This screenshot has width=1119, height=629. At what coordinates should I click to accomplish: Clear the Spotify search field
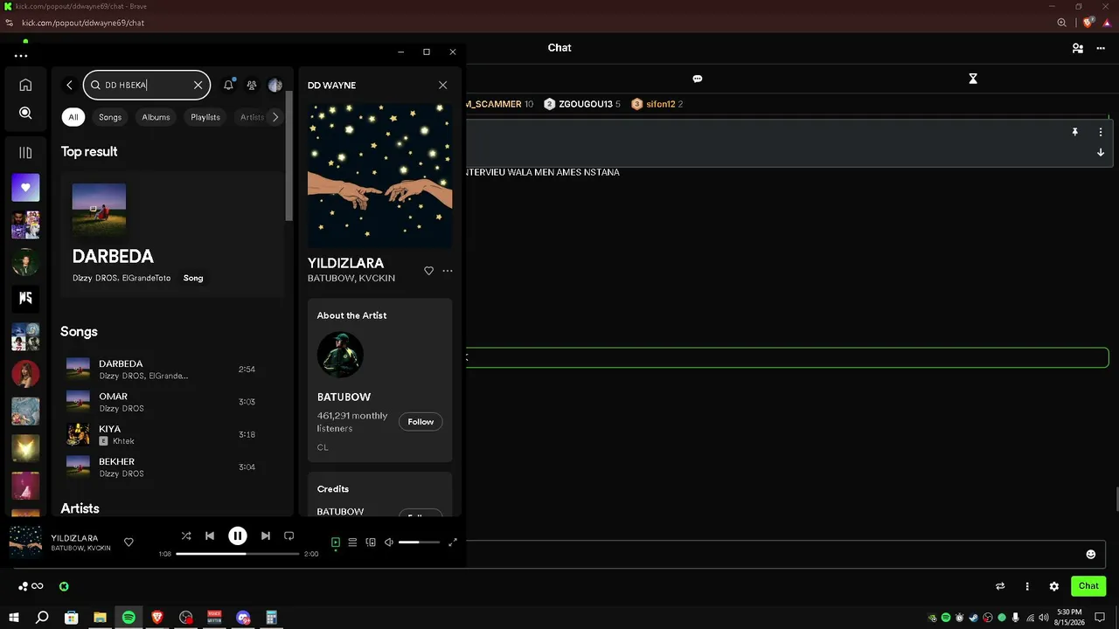coord(198,85)
